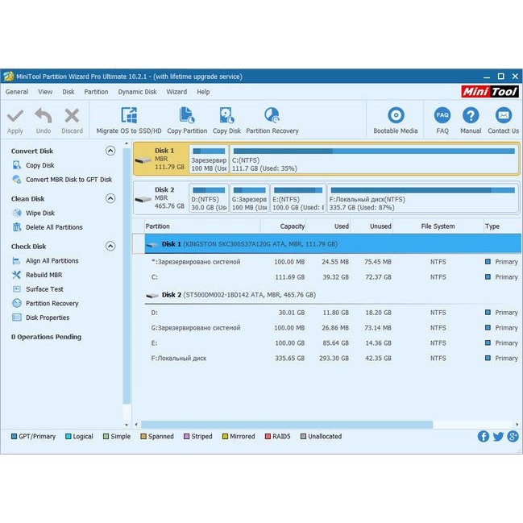Select E:(NTFS) block in disk map
Image resolution: width=523 pixels, height=523 pixels.
click(x=298, y=198)
